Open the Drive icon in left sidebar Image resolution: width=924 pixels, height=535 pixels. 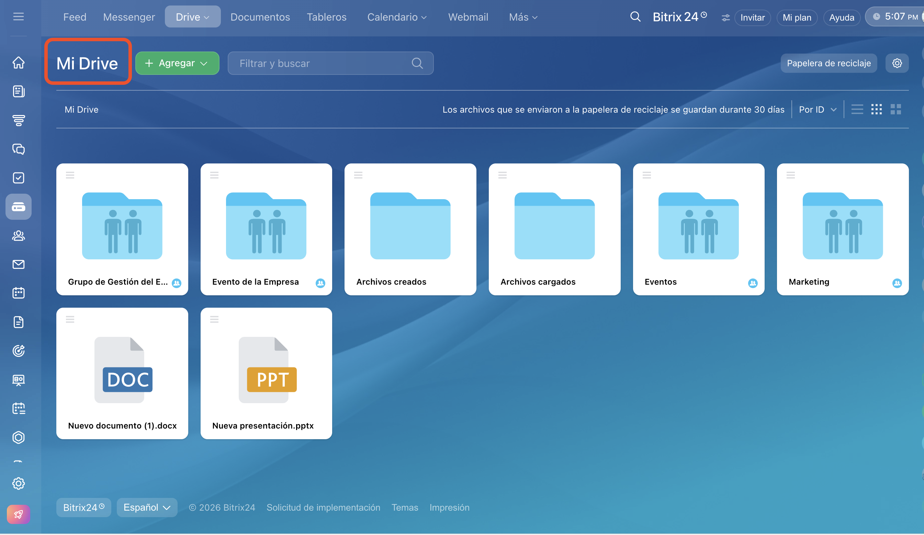point(18,207)
